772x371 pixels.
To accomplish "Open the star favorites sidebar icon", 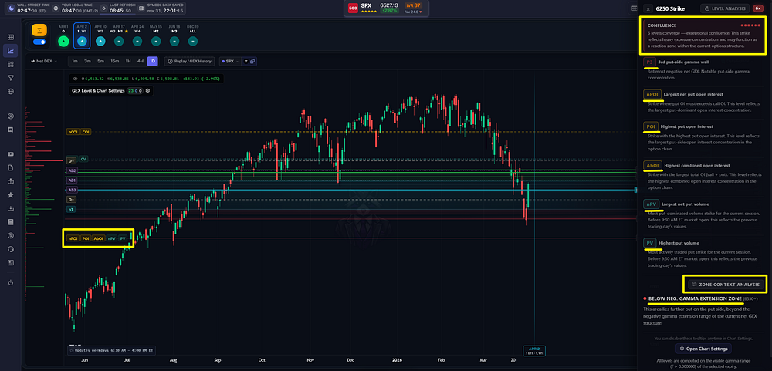I will 10,195.
